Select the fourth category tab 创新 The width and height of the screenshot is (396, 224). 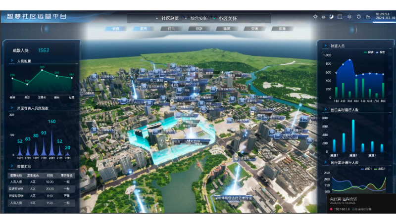(x=199, y=29)
